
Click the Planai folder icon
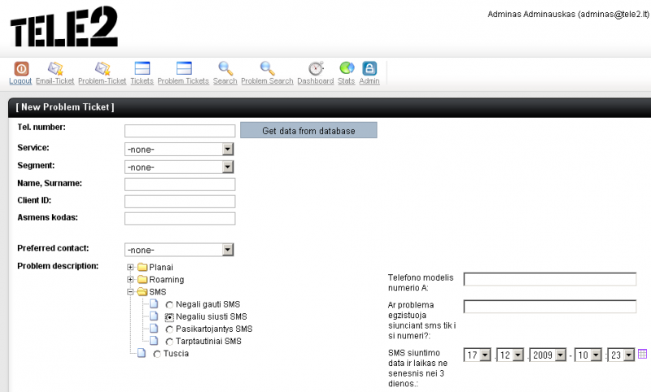tap(143, 267)
